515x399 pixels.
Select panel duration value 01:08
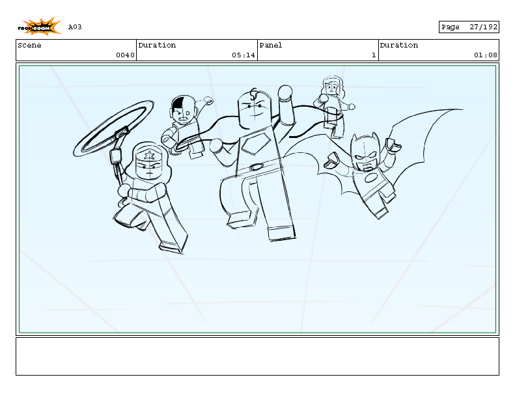(486, 55)
